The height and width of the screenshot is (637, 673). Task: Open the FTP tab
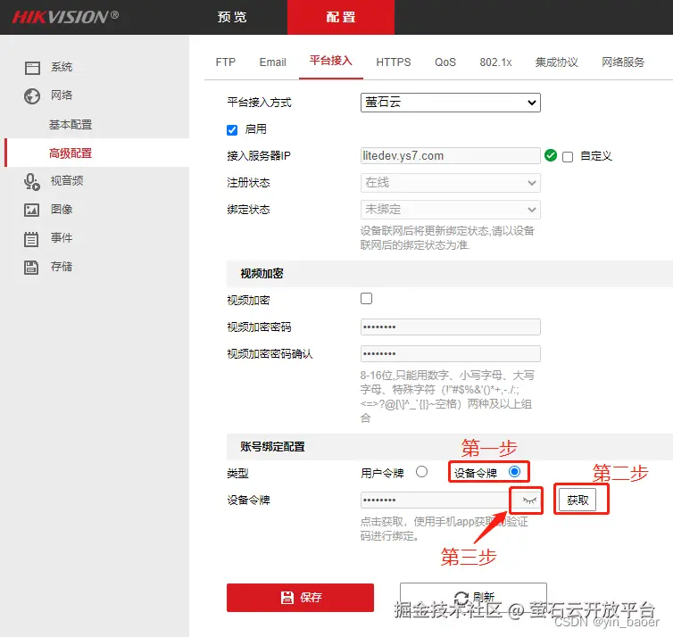[226, 62]
